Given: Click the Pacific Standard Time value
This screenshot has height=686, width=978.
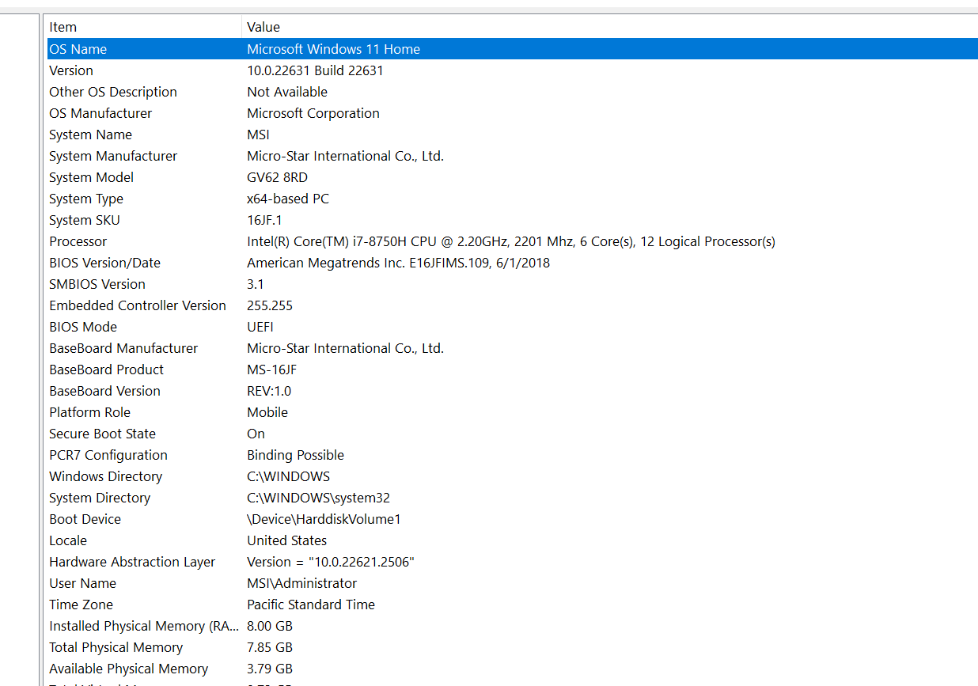Looking at the screenshot, I should pos(311,605).
